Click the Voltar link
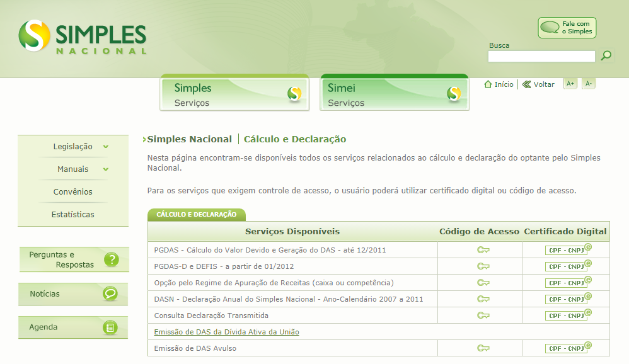This screenshot has height=364, width=629. [543, 84]
